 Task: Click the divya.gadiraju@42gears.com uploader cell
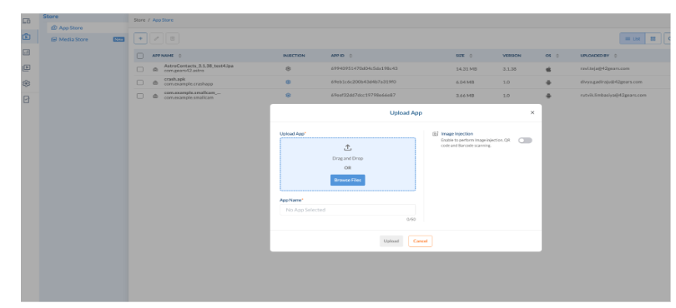pos(612,82)
